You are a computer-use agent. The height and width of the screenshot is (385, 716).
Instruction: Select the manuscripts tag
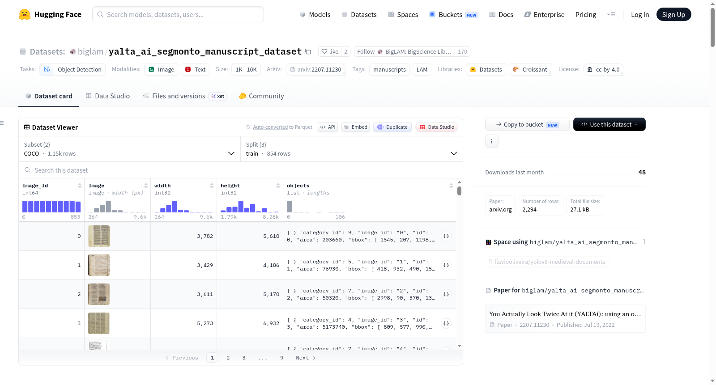(389, 69)
